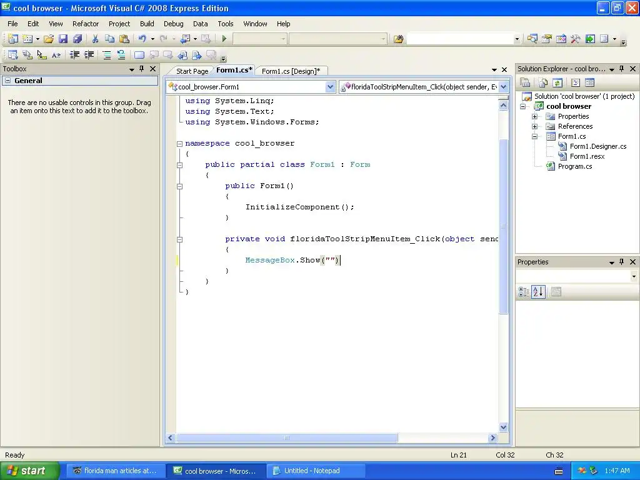Click View Code in the Solution Explorer toolbar
This screenshot has height=480, width=640.
coord(576,83)
